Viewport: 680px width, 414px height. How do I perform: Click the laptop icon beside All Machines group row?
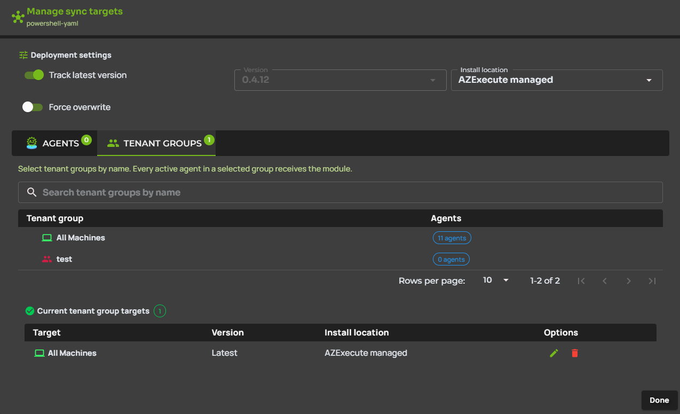click(x=47, y=238)
